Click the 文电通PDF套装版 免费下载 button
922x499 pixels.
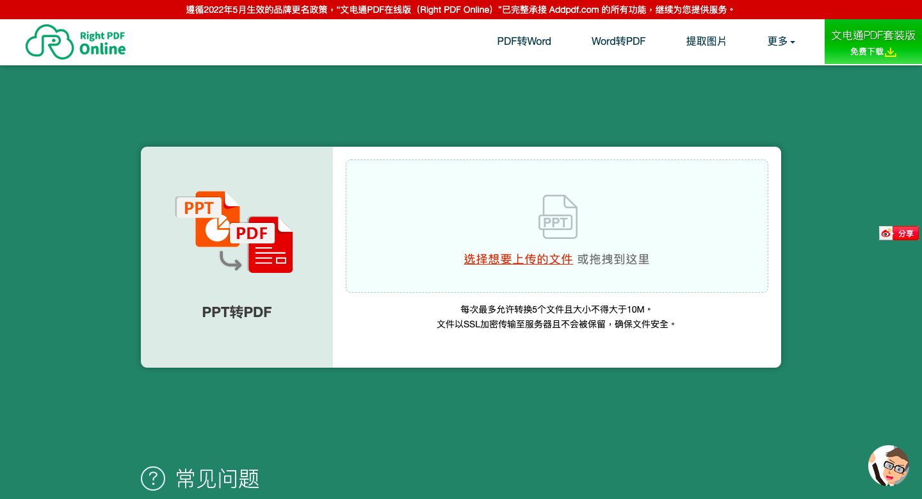pos(872,42)
